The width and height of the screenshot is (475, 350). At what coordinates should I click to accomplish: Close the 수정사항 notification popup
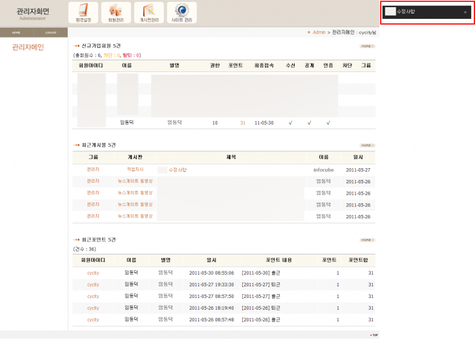point(465,12)
